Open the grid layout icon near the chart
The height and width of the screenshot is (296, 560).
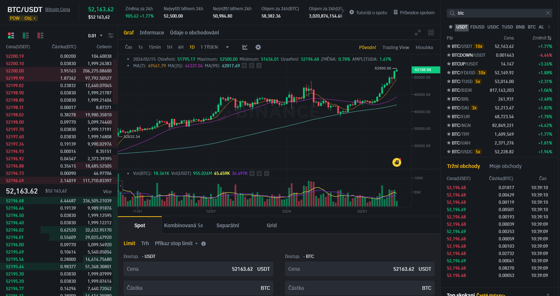pos(431,32)
